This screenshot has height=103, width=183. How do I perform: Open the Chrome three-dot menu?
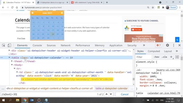[x=180, y=7]
